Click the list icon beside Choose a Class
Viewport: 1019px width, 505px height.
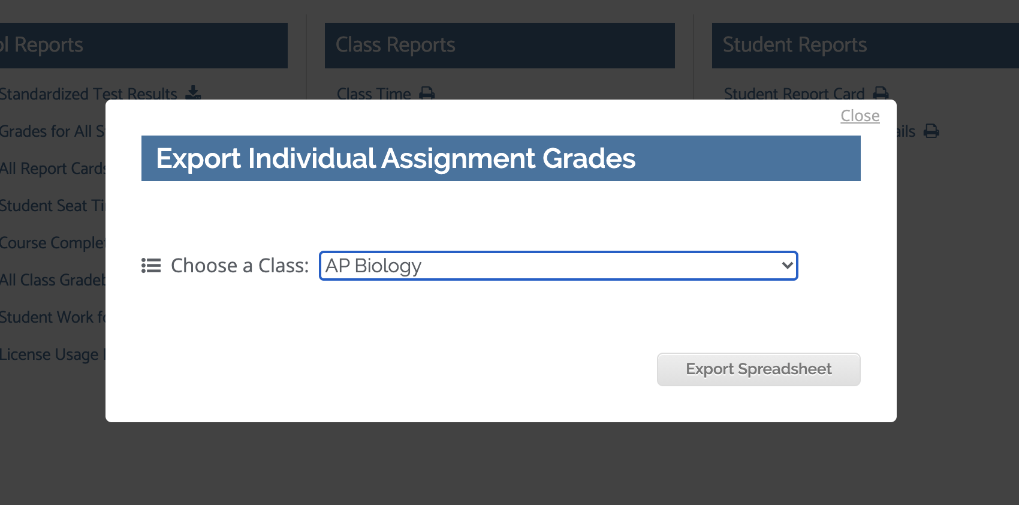(x=150, y=266)
